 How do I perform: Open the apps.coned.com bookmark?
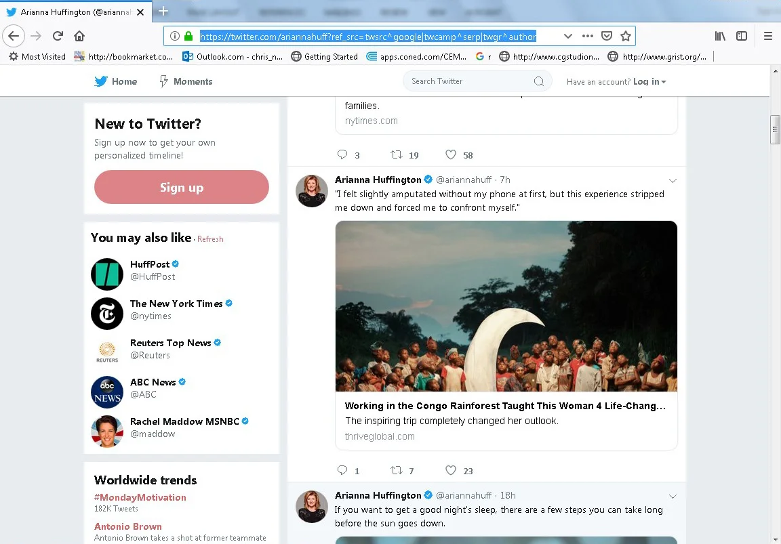416,57
